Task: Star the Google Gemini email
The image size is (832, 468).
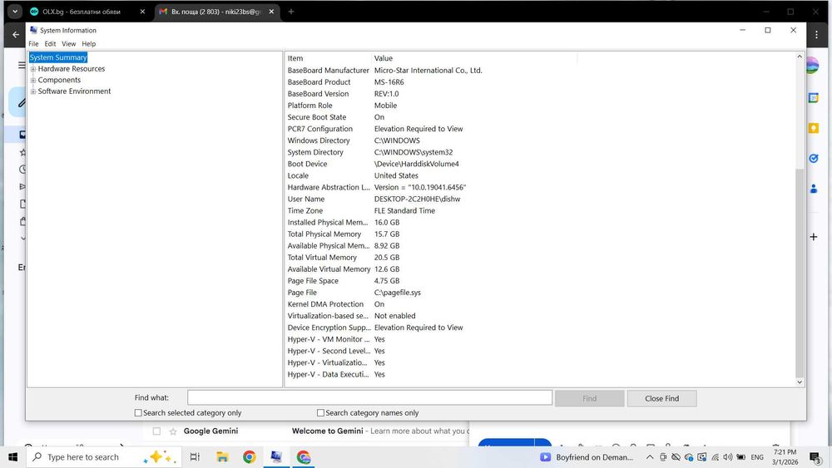Action: (x=173, y=431)
